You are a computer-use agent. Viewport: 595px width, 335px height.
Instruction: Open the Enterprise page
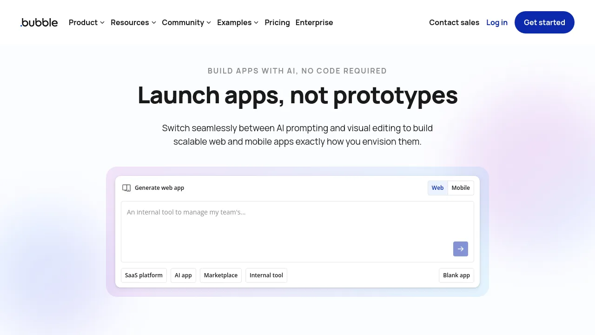coord(314,22)
